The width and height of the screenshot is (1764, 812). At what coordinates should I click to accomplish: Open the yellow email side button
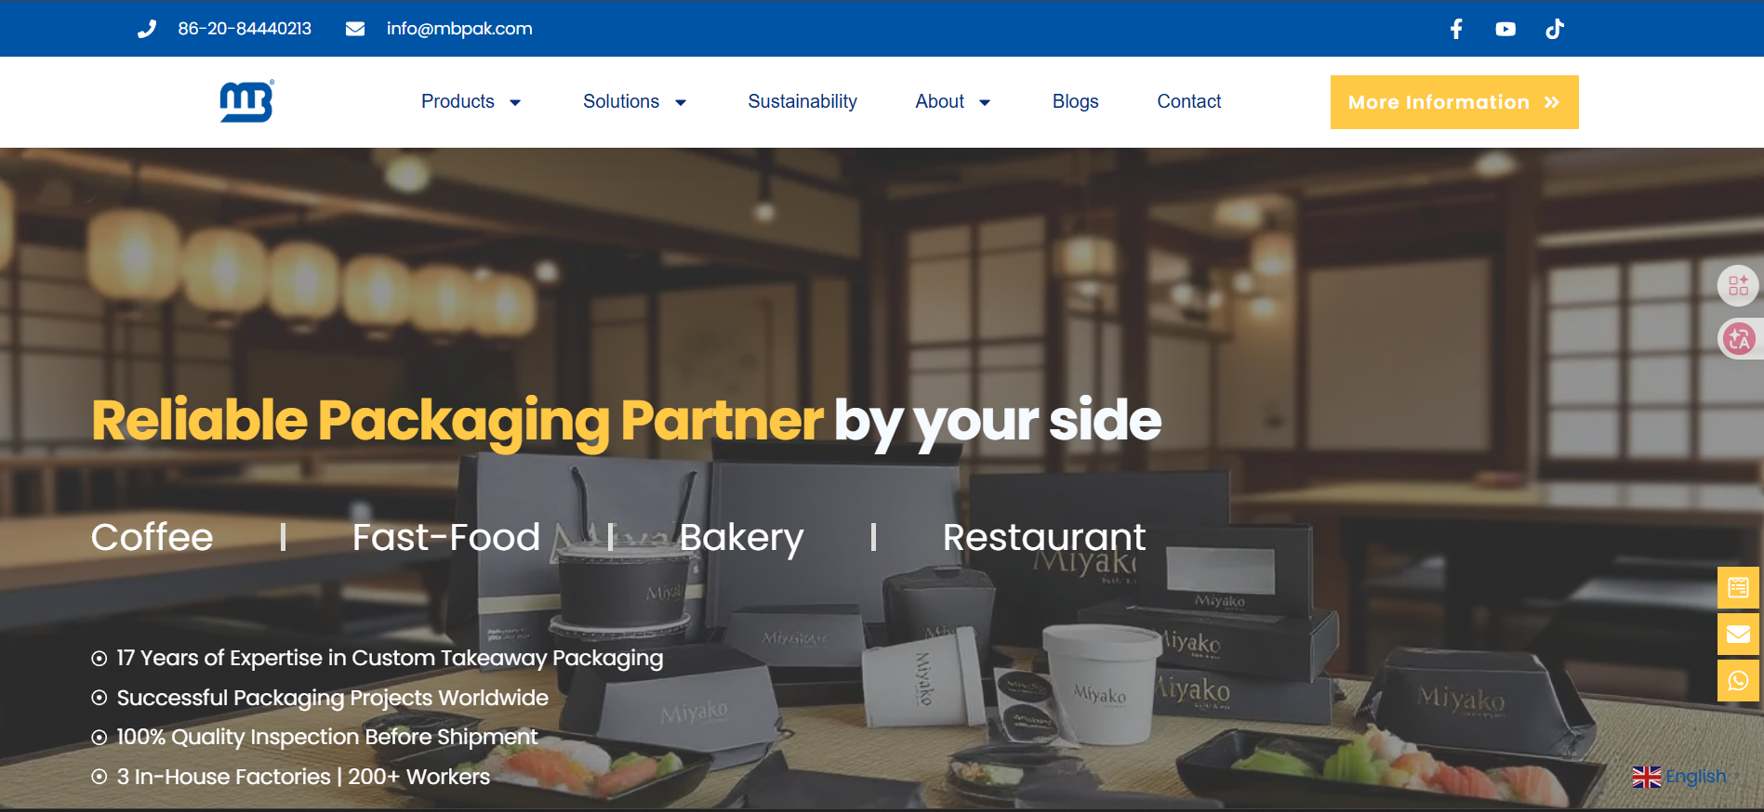point(1738,635)
